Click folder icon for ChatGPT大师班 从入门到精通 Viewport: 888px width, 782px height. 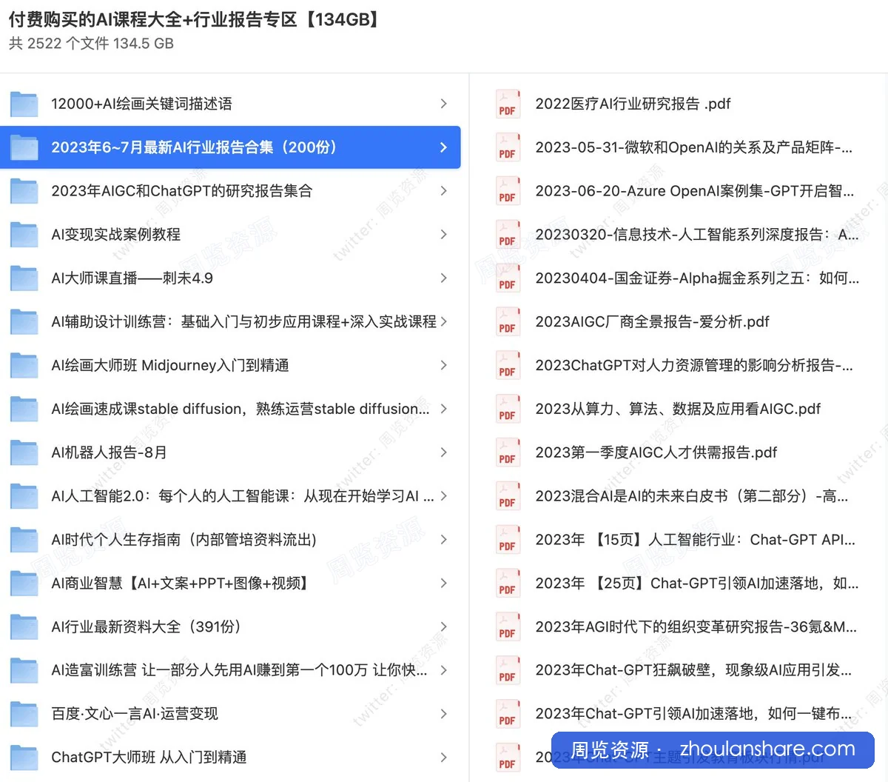24,758
